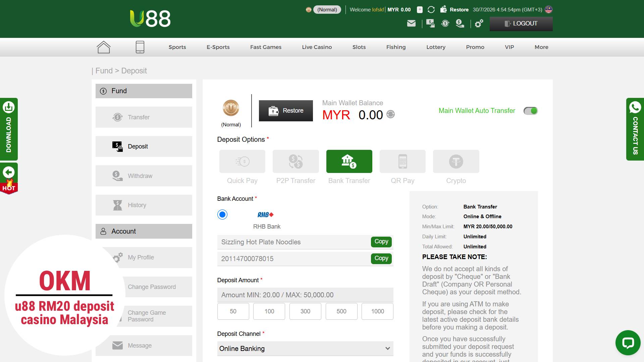This screenshot has width=644, height=362.
Task: Open My Profile in sidebar
Action: tap(144, 257)
